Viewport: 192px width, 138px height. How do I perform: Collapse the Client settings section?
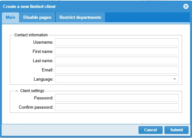[17, 91]
